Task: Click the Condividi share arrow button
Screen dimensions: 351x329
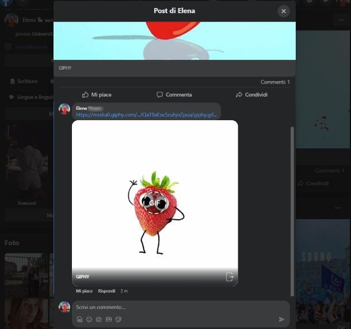Action: coord(251,95)
